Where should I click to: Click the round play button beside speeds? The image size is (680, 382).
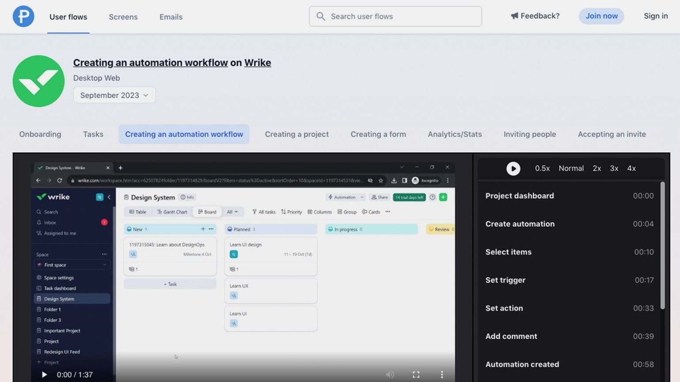513,169
